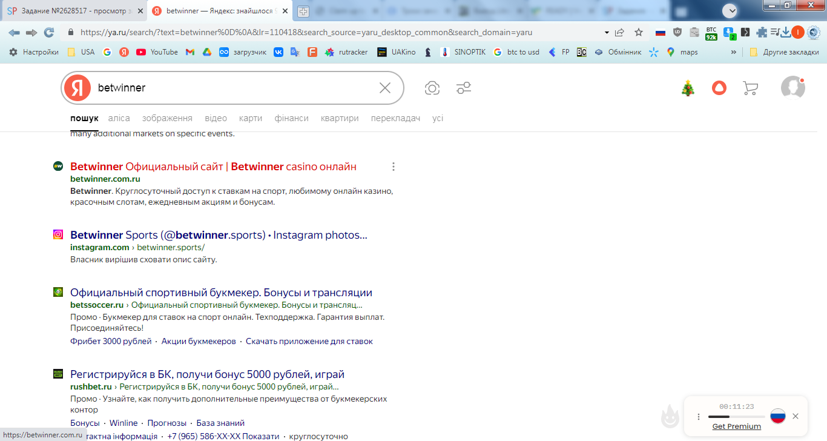Click the Get Premium link
This screenshot has width=827, height=441.
pos(737,426)
